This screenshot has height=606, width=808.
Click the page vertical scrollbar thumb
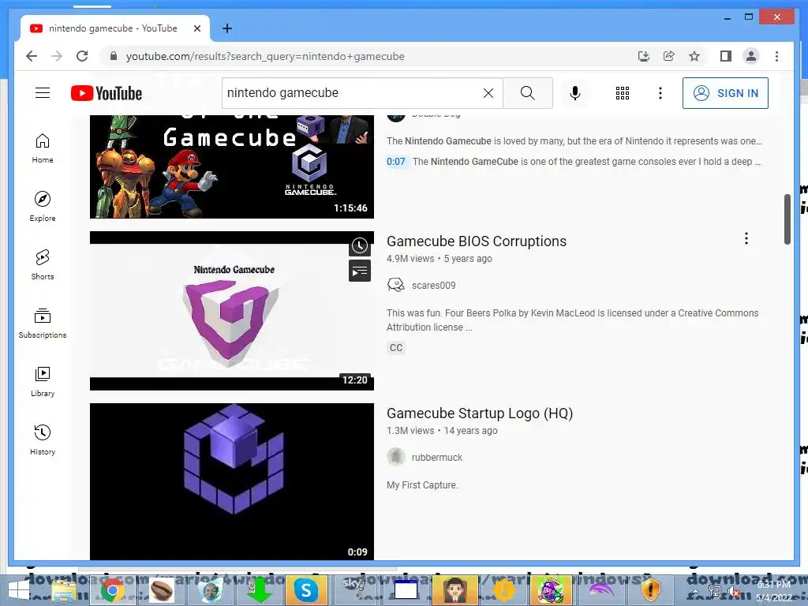point(787,219)
